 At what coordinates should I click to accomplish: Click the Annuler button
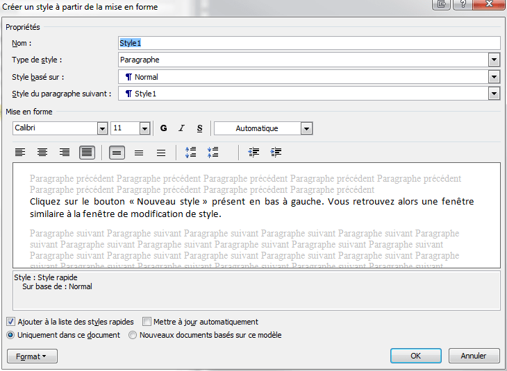click(x=474, y=356)
